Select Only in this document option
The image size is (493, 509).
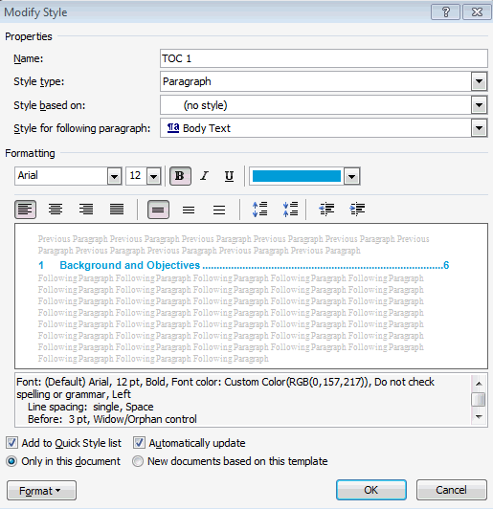point(11,461)
